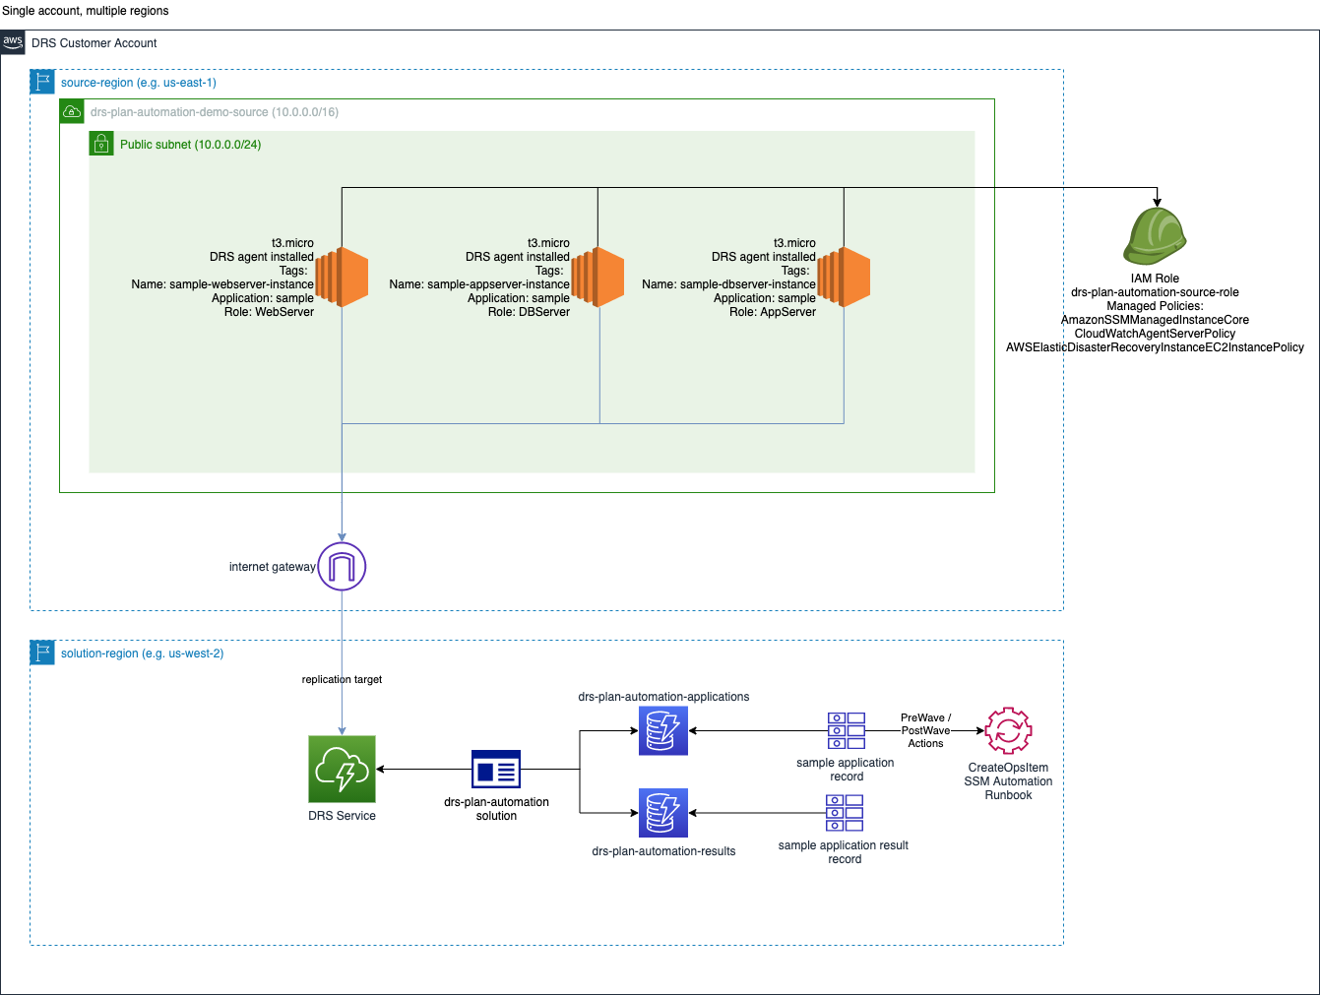Click the "Name: sample-dbserver-instance" tag text
The height and width of the screenshot is (995, 1320).
(729, 284)
